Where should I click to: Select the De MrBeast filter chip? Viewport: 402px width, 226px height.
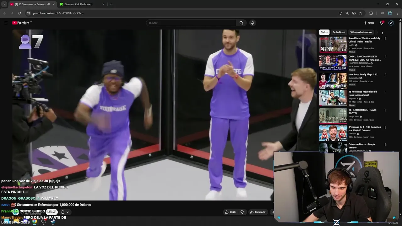(339, 32)
